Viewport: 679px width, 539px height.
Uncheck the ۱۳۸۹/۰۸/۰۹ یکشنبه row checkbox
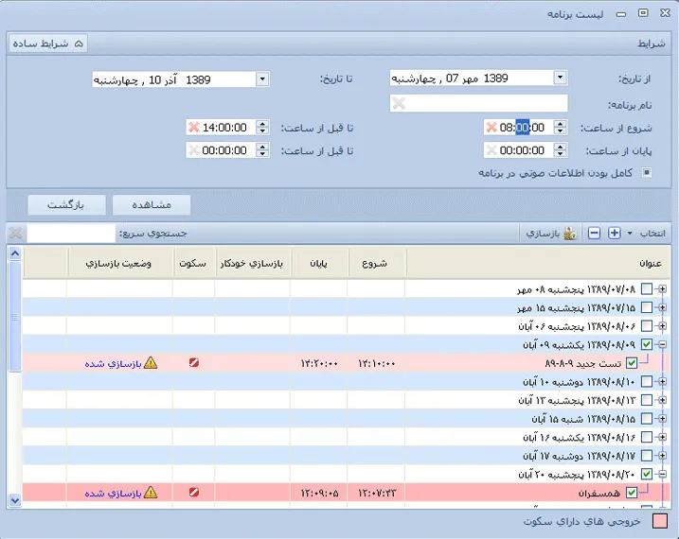coord(647,344)
